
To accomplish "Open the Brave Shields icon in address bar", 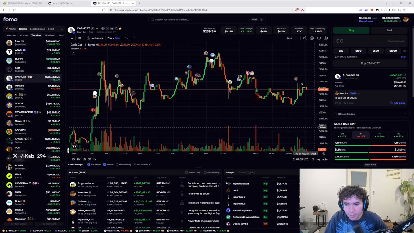I will pyautogui.click(x=296, y=10).
